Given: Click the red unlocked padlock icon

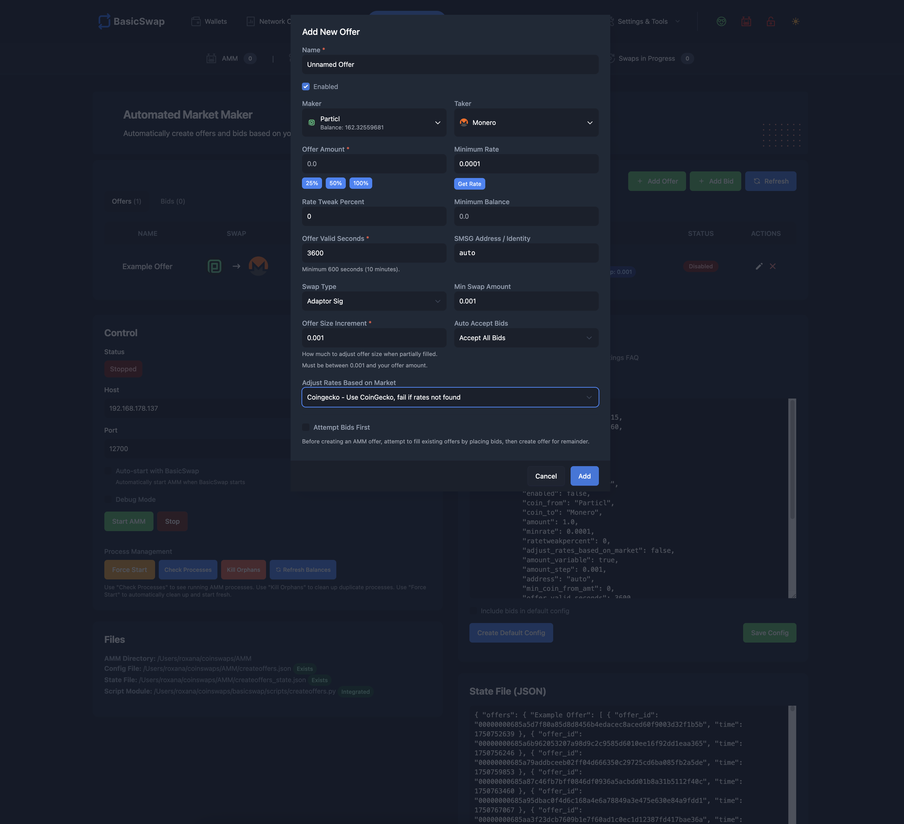Looking at the screenshot, I should (x=770, y=21).
